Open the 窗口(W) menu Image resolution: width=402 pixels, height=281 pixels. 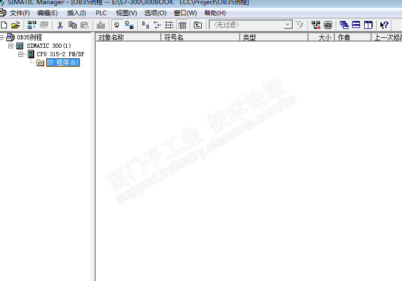(x=185, y=13)
